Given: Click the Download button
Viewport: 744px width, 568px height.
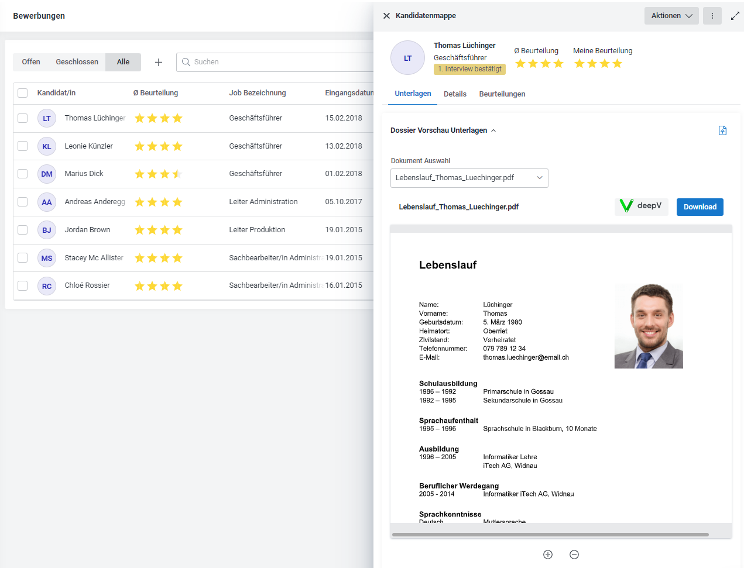Looking at the screenshot, I should [700, 207].
